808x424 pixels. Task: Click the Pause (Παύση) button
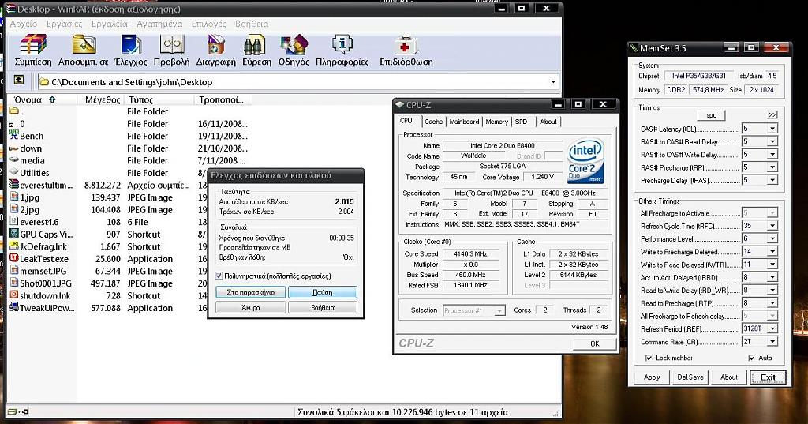click(x=323, y=292)
